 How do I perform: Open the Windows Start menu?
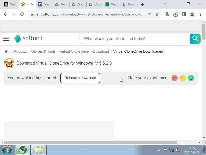click(x=7, y=150)
